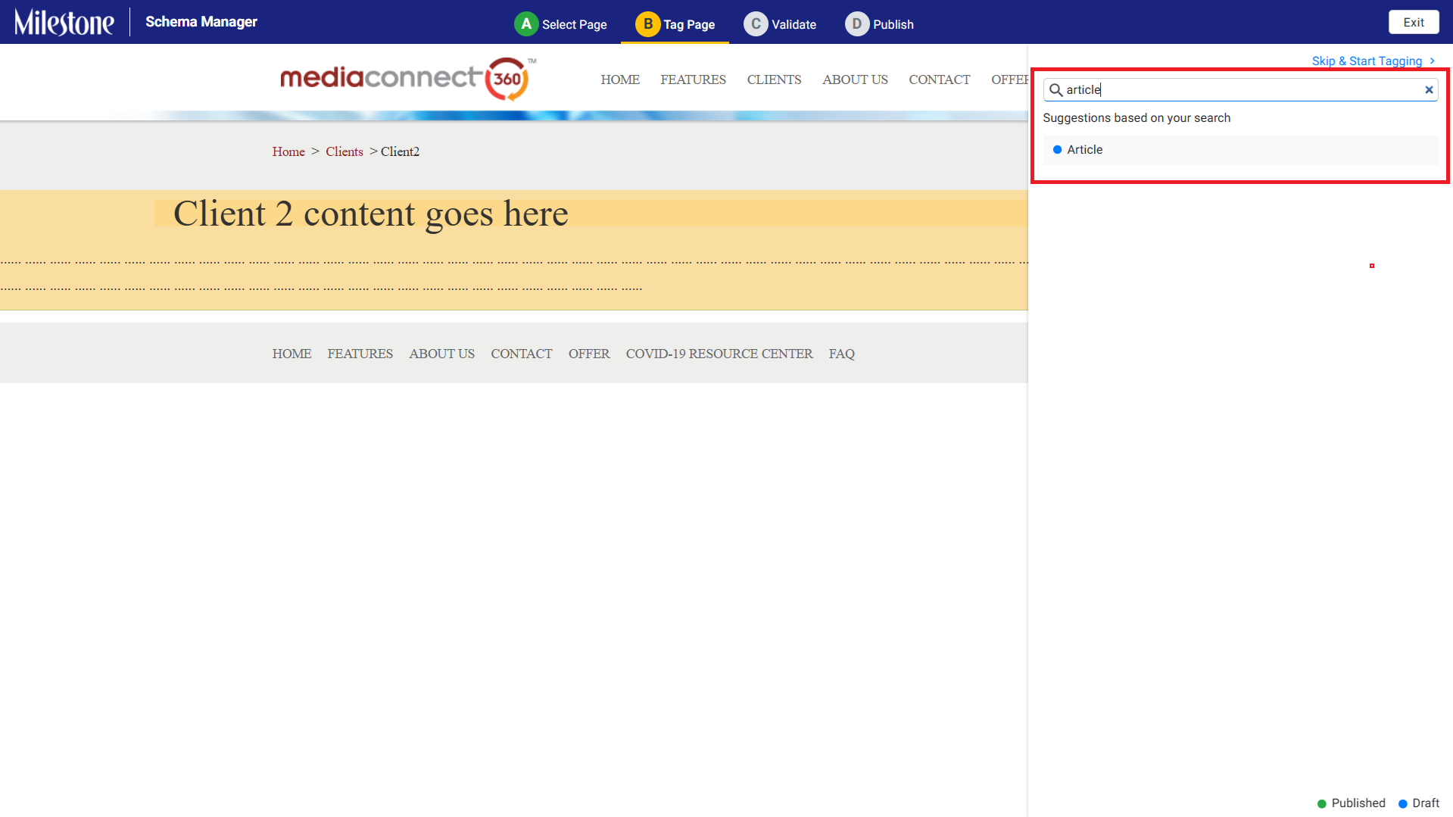Click the blue dot beside Article
This screenshot has width=1453, height=817.
pyautogui.click(x=1057, y=150)
